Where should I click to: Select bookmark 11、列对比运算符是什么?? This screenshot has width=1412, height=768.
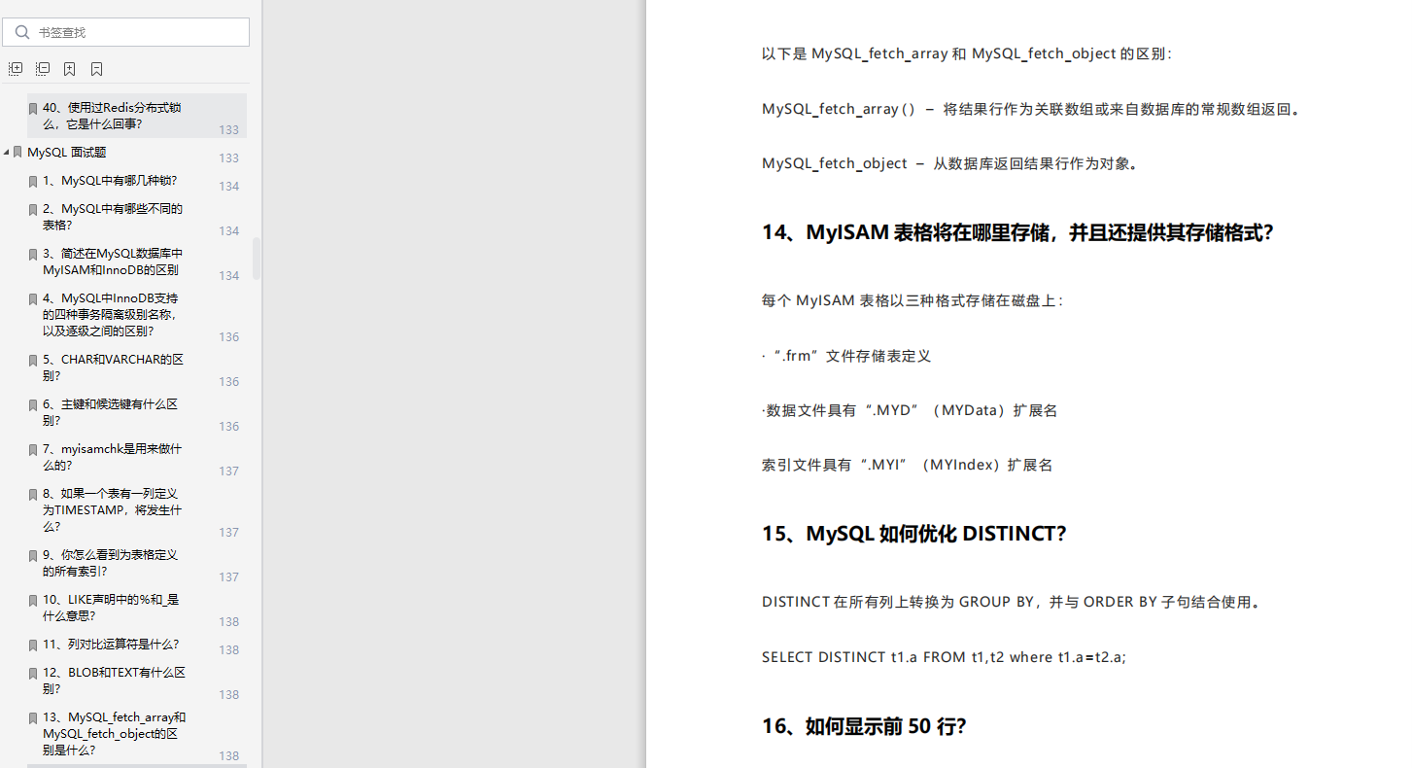110,644
